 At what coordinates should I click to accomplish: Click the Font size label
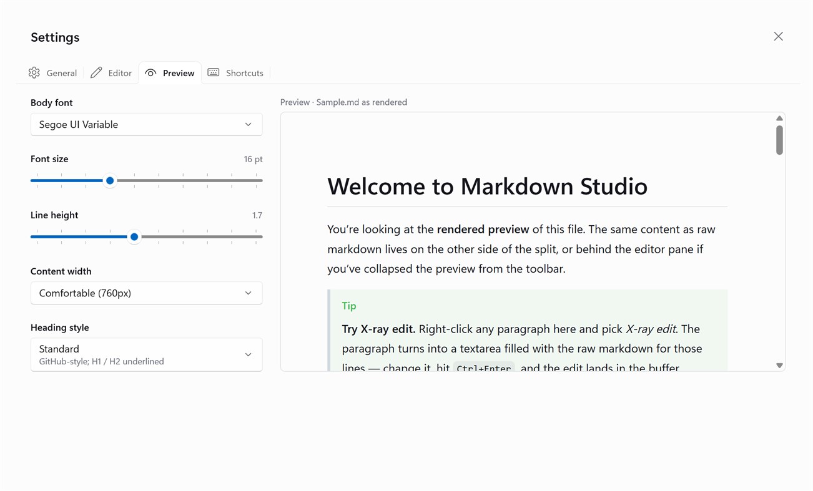click(49, 158)
